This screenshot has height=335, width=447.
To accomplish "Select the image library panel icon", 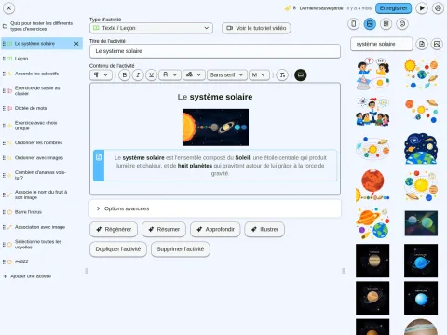I will coord(370,24).
